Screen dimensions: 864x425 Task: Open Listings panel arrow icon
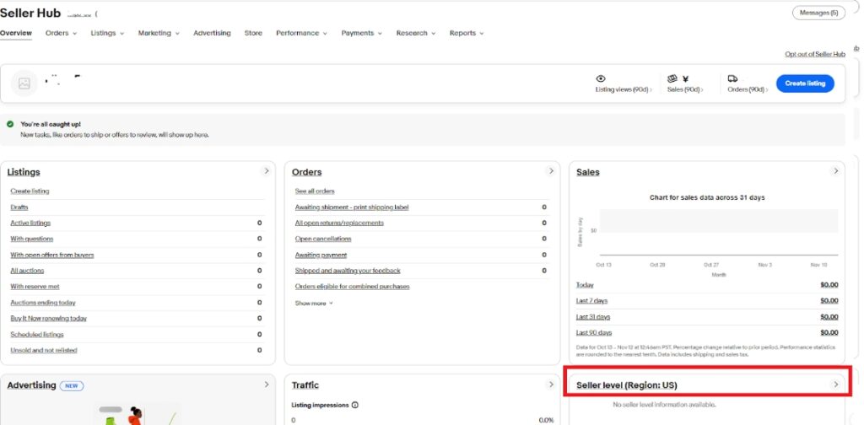267,171
